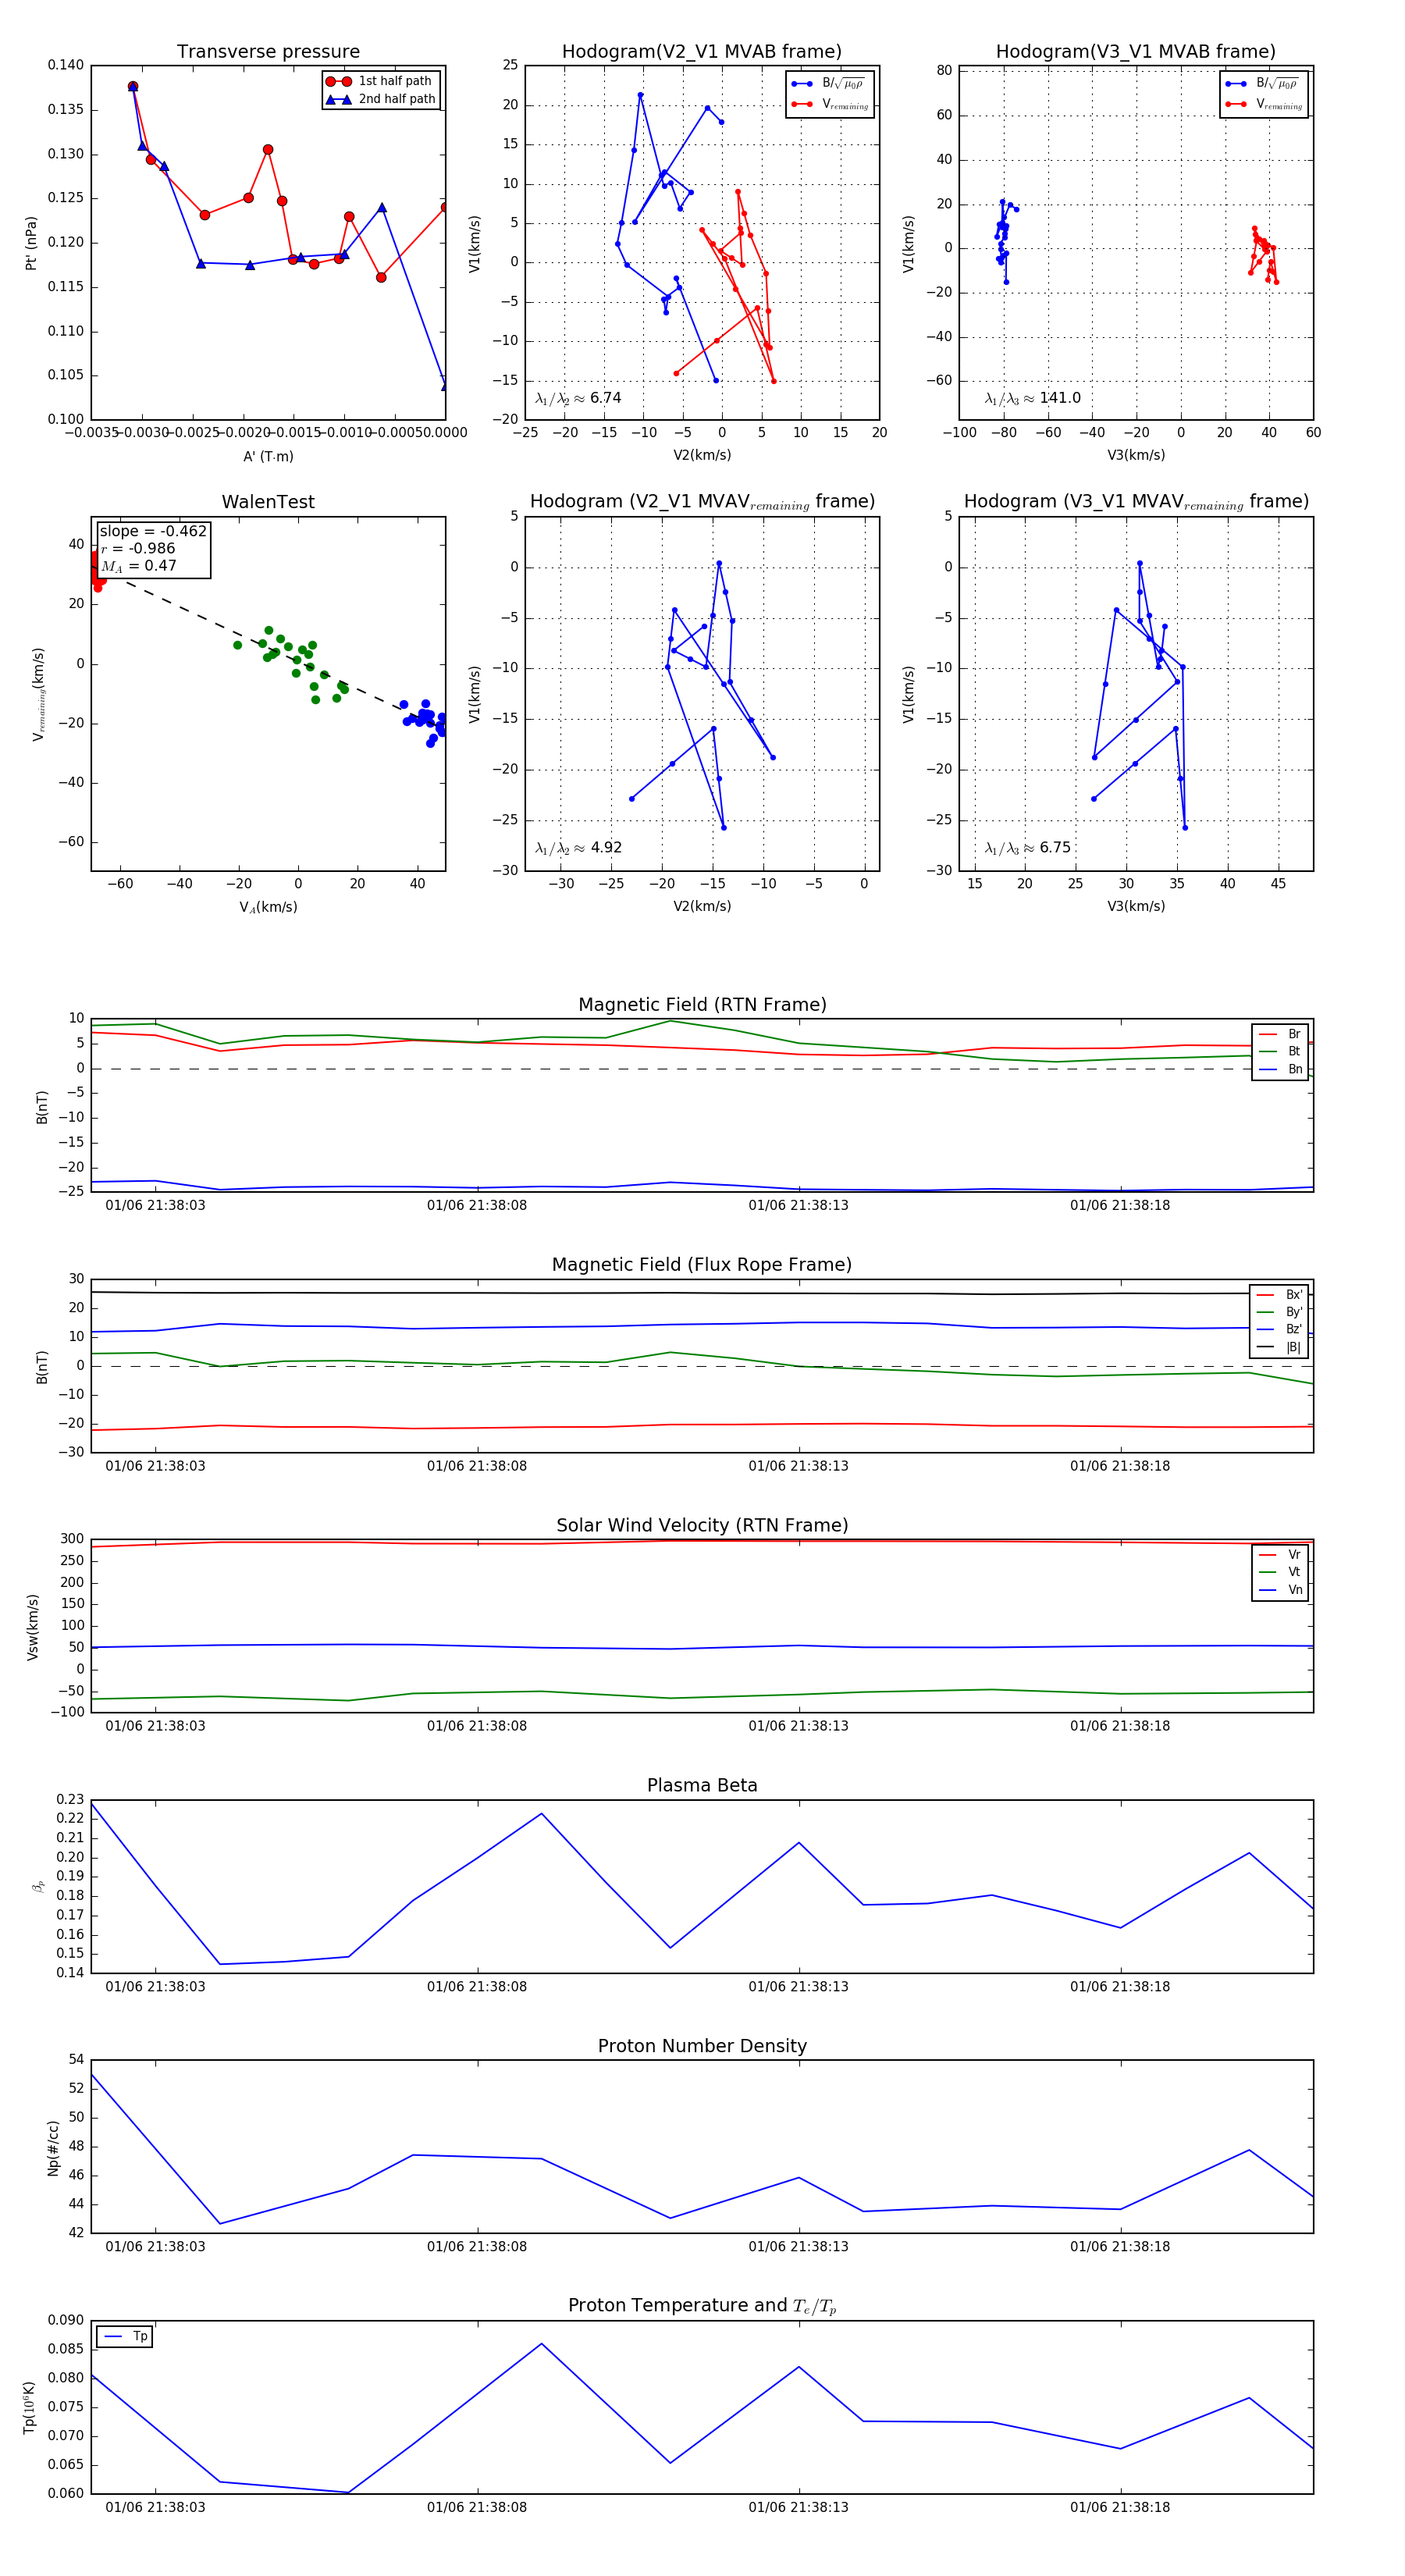Image resolution: width=1405 pixels, height=2576 pixels.
Task: Click the blue triangle '2nd half path' legend marker
Action: point(338,99)
